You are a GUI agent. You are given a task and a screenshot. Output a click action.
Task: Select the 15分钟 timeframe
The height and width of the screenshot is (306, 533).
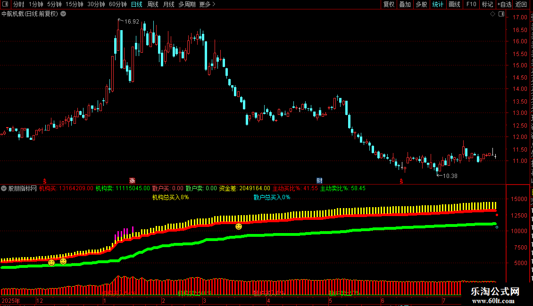[75, 4]
